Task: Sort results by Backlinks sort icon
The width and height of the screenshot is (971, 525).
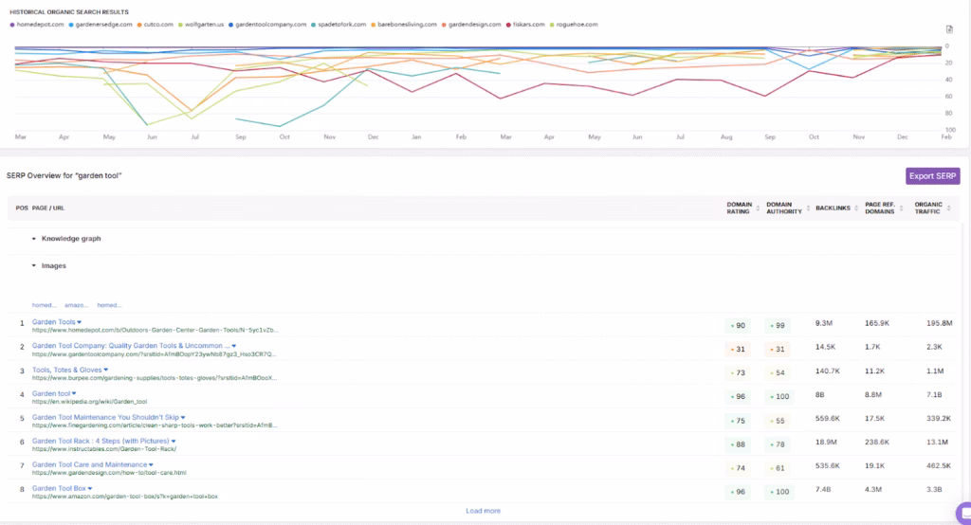Action: (857, 208)
